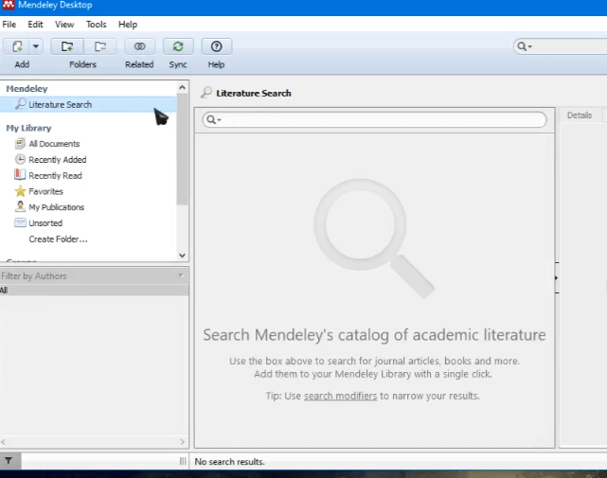Click the search modifiers link

click(340, 396)
